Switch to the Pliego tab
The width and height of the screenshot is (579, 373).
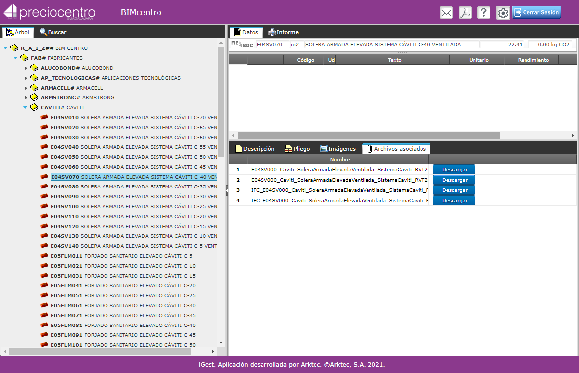pos(297,149)
